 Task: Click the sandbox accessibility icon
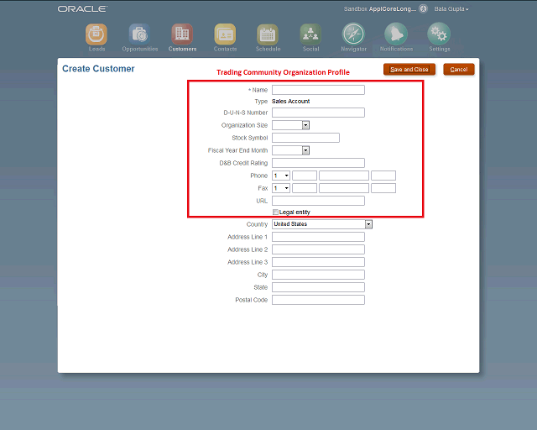423,8
